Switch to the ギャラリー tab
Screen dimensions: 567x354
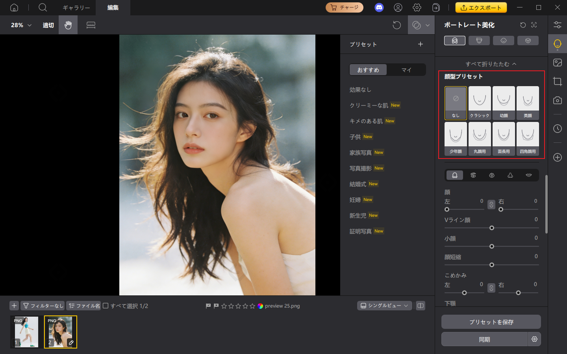pyautogui.click(x=76, y=7)
